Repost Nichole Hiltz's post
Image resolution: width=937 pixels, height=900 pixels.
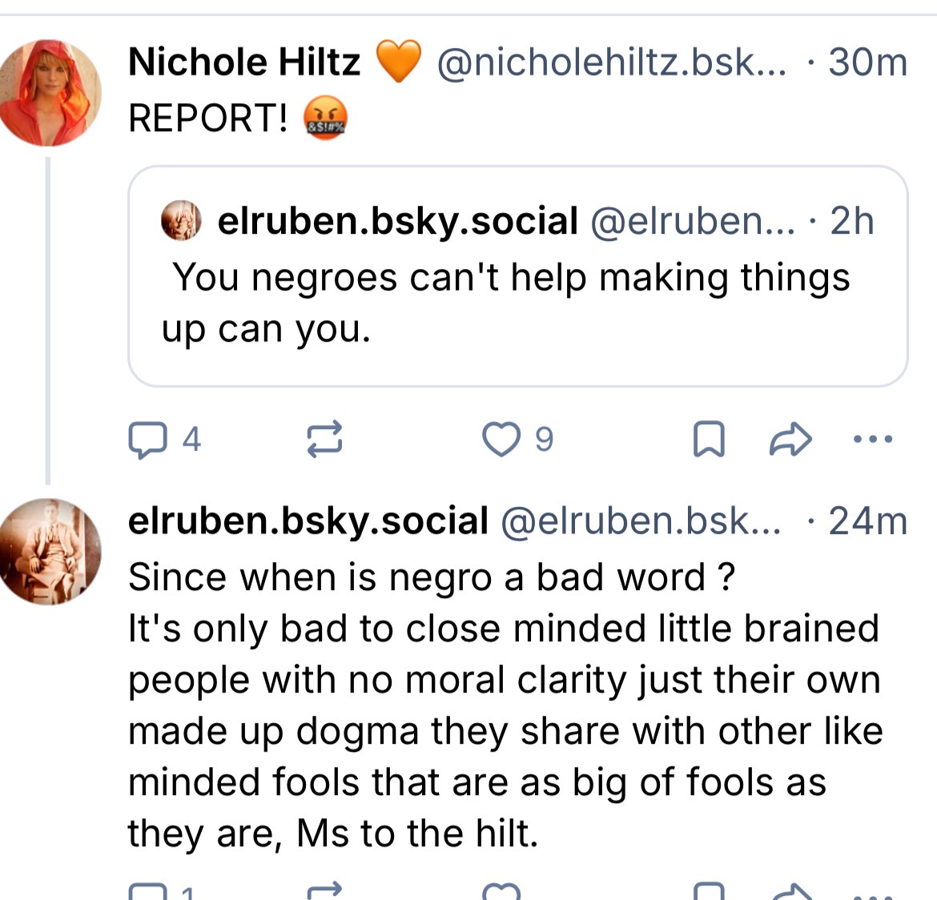point(325,440)
